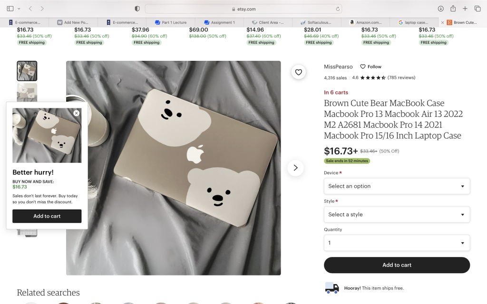Click the privacy shield icon
Viewport: 487px width, 304px height.
[x=137, y=9]
